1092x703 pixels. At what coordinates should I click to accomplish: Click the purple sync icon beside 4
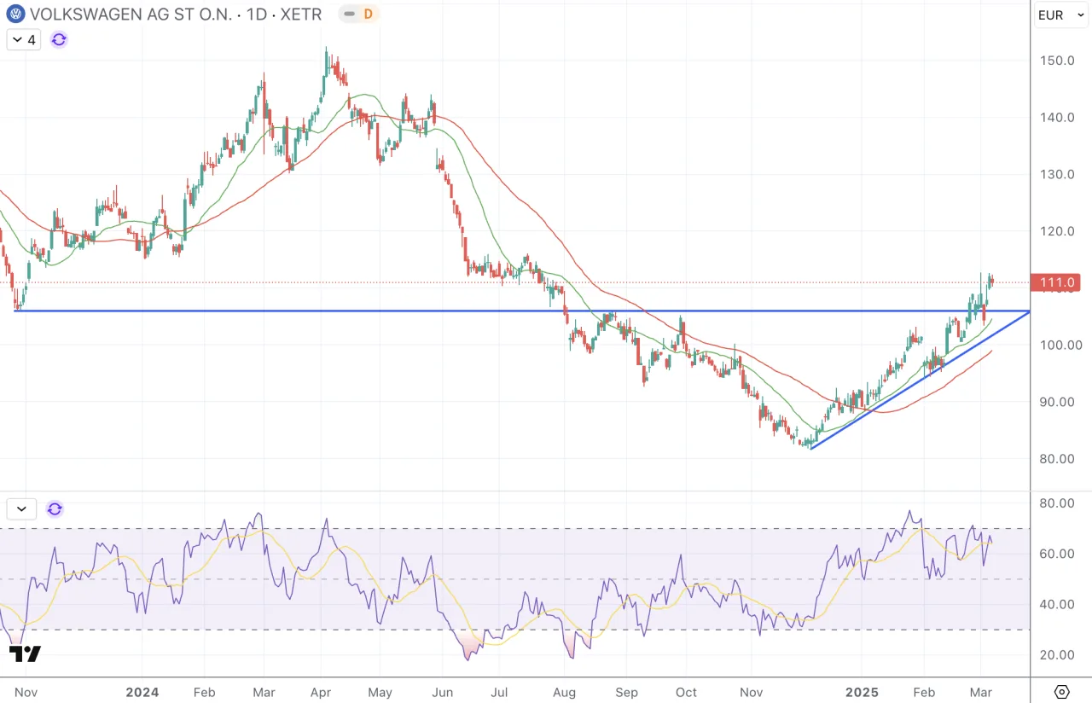(59, 39)
